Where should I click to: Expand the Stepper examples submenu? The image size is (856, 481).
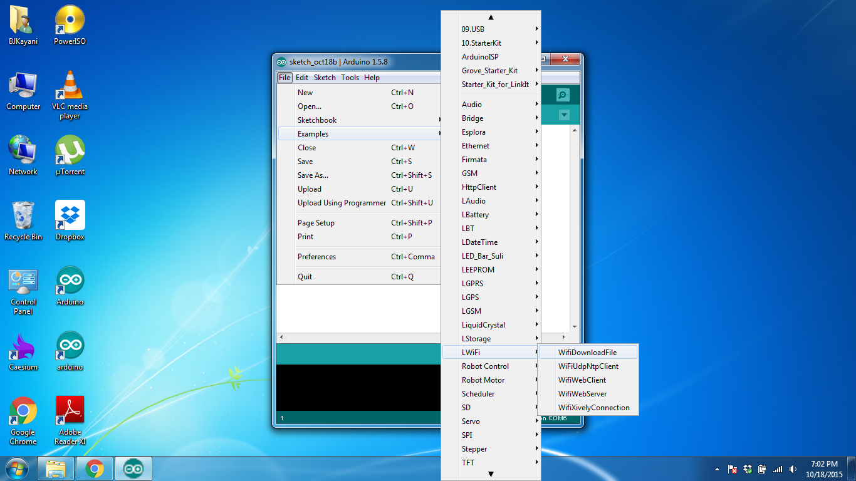pos(491,449)
